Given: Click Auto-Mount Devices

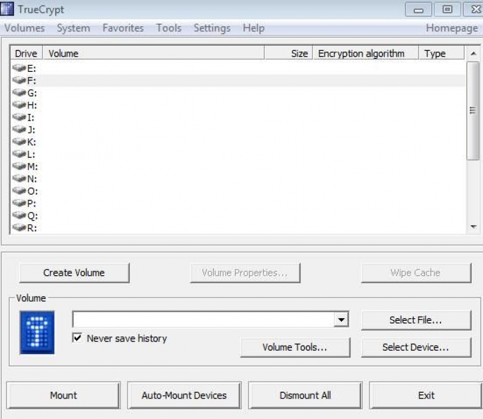Looking at the screenshot, I should click(184, 395).
